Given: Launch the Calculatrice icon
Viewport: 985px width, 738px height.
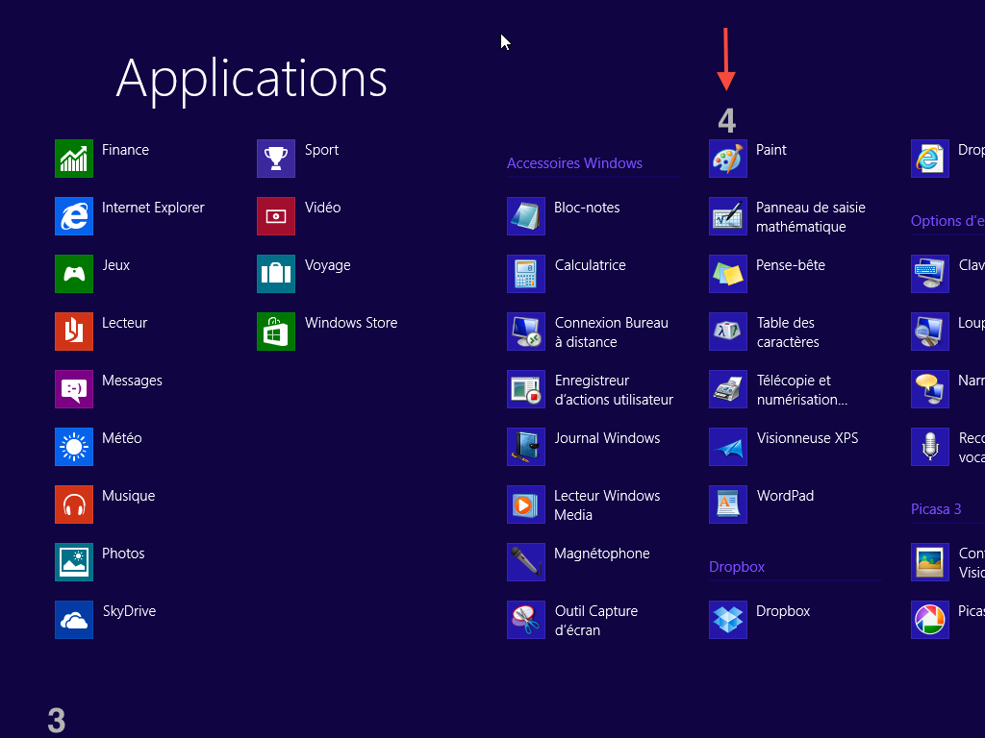Looking at the screenshot, I should tap(526, 274).
